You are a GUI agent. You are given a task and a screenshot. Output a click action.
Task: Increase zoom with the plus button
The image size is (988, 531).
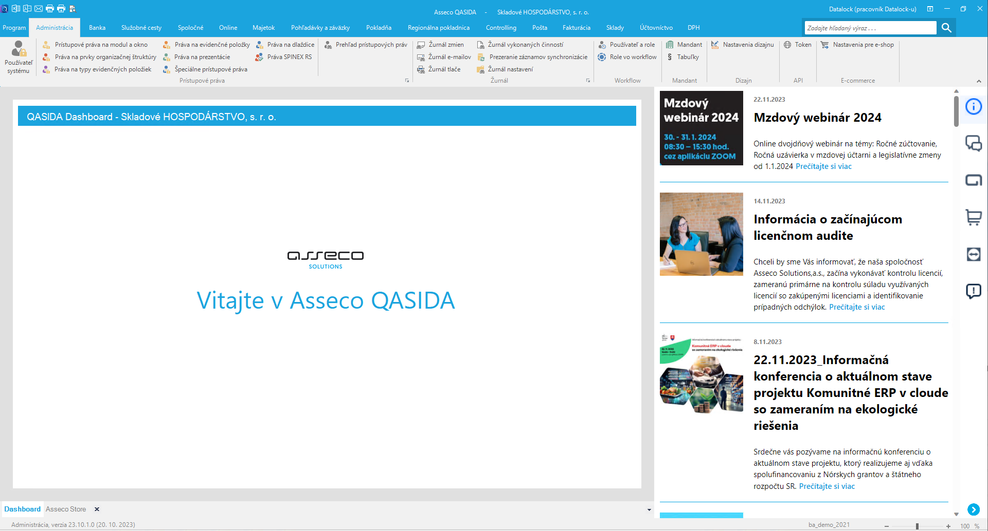948,526
